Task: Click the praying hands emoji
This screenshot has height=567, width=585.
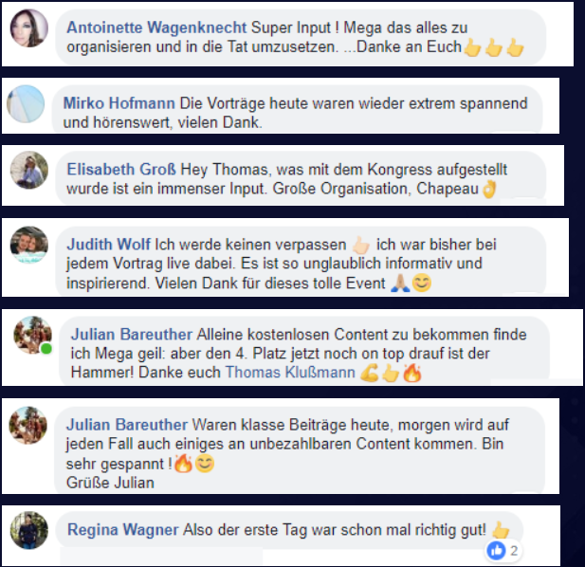Action: [x=399, y=283]
